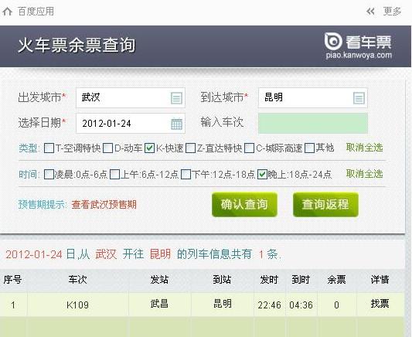Uncheck the 晚上:18点-24点 checkbox
The width and height of the screenshot is (412, 337).
point(262,174)
